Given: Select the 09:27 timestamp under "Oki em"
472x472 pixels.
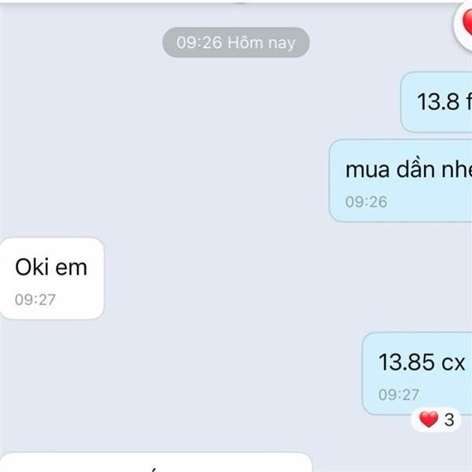Looking at the screenshot, I should (x=35, y=300).
